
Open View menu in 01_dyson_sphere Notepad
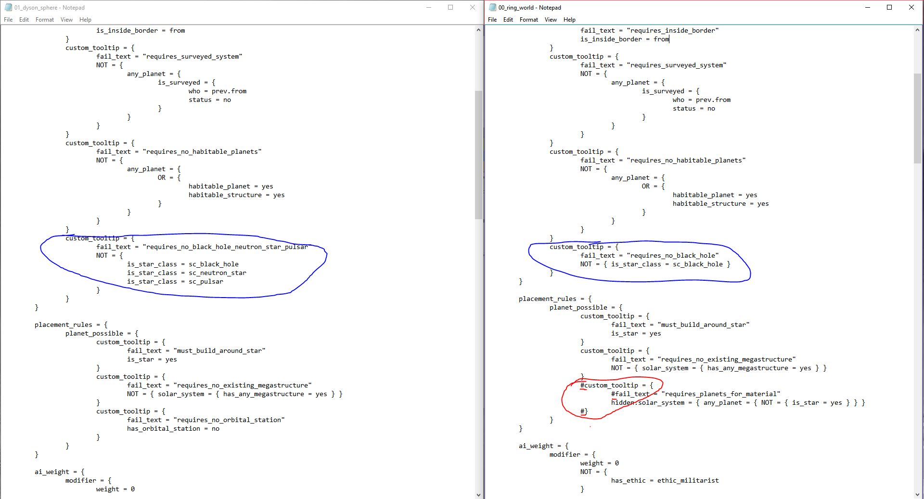click(66, 20)
